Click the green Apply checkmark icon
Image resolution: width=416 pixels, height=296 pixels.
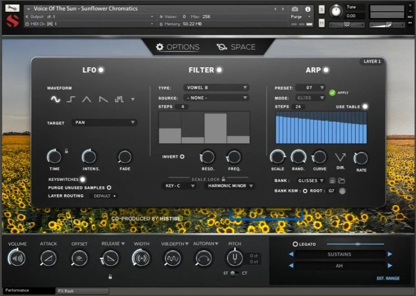click(x=332, y=93)
